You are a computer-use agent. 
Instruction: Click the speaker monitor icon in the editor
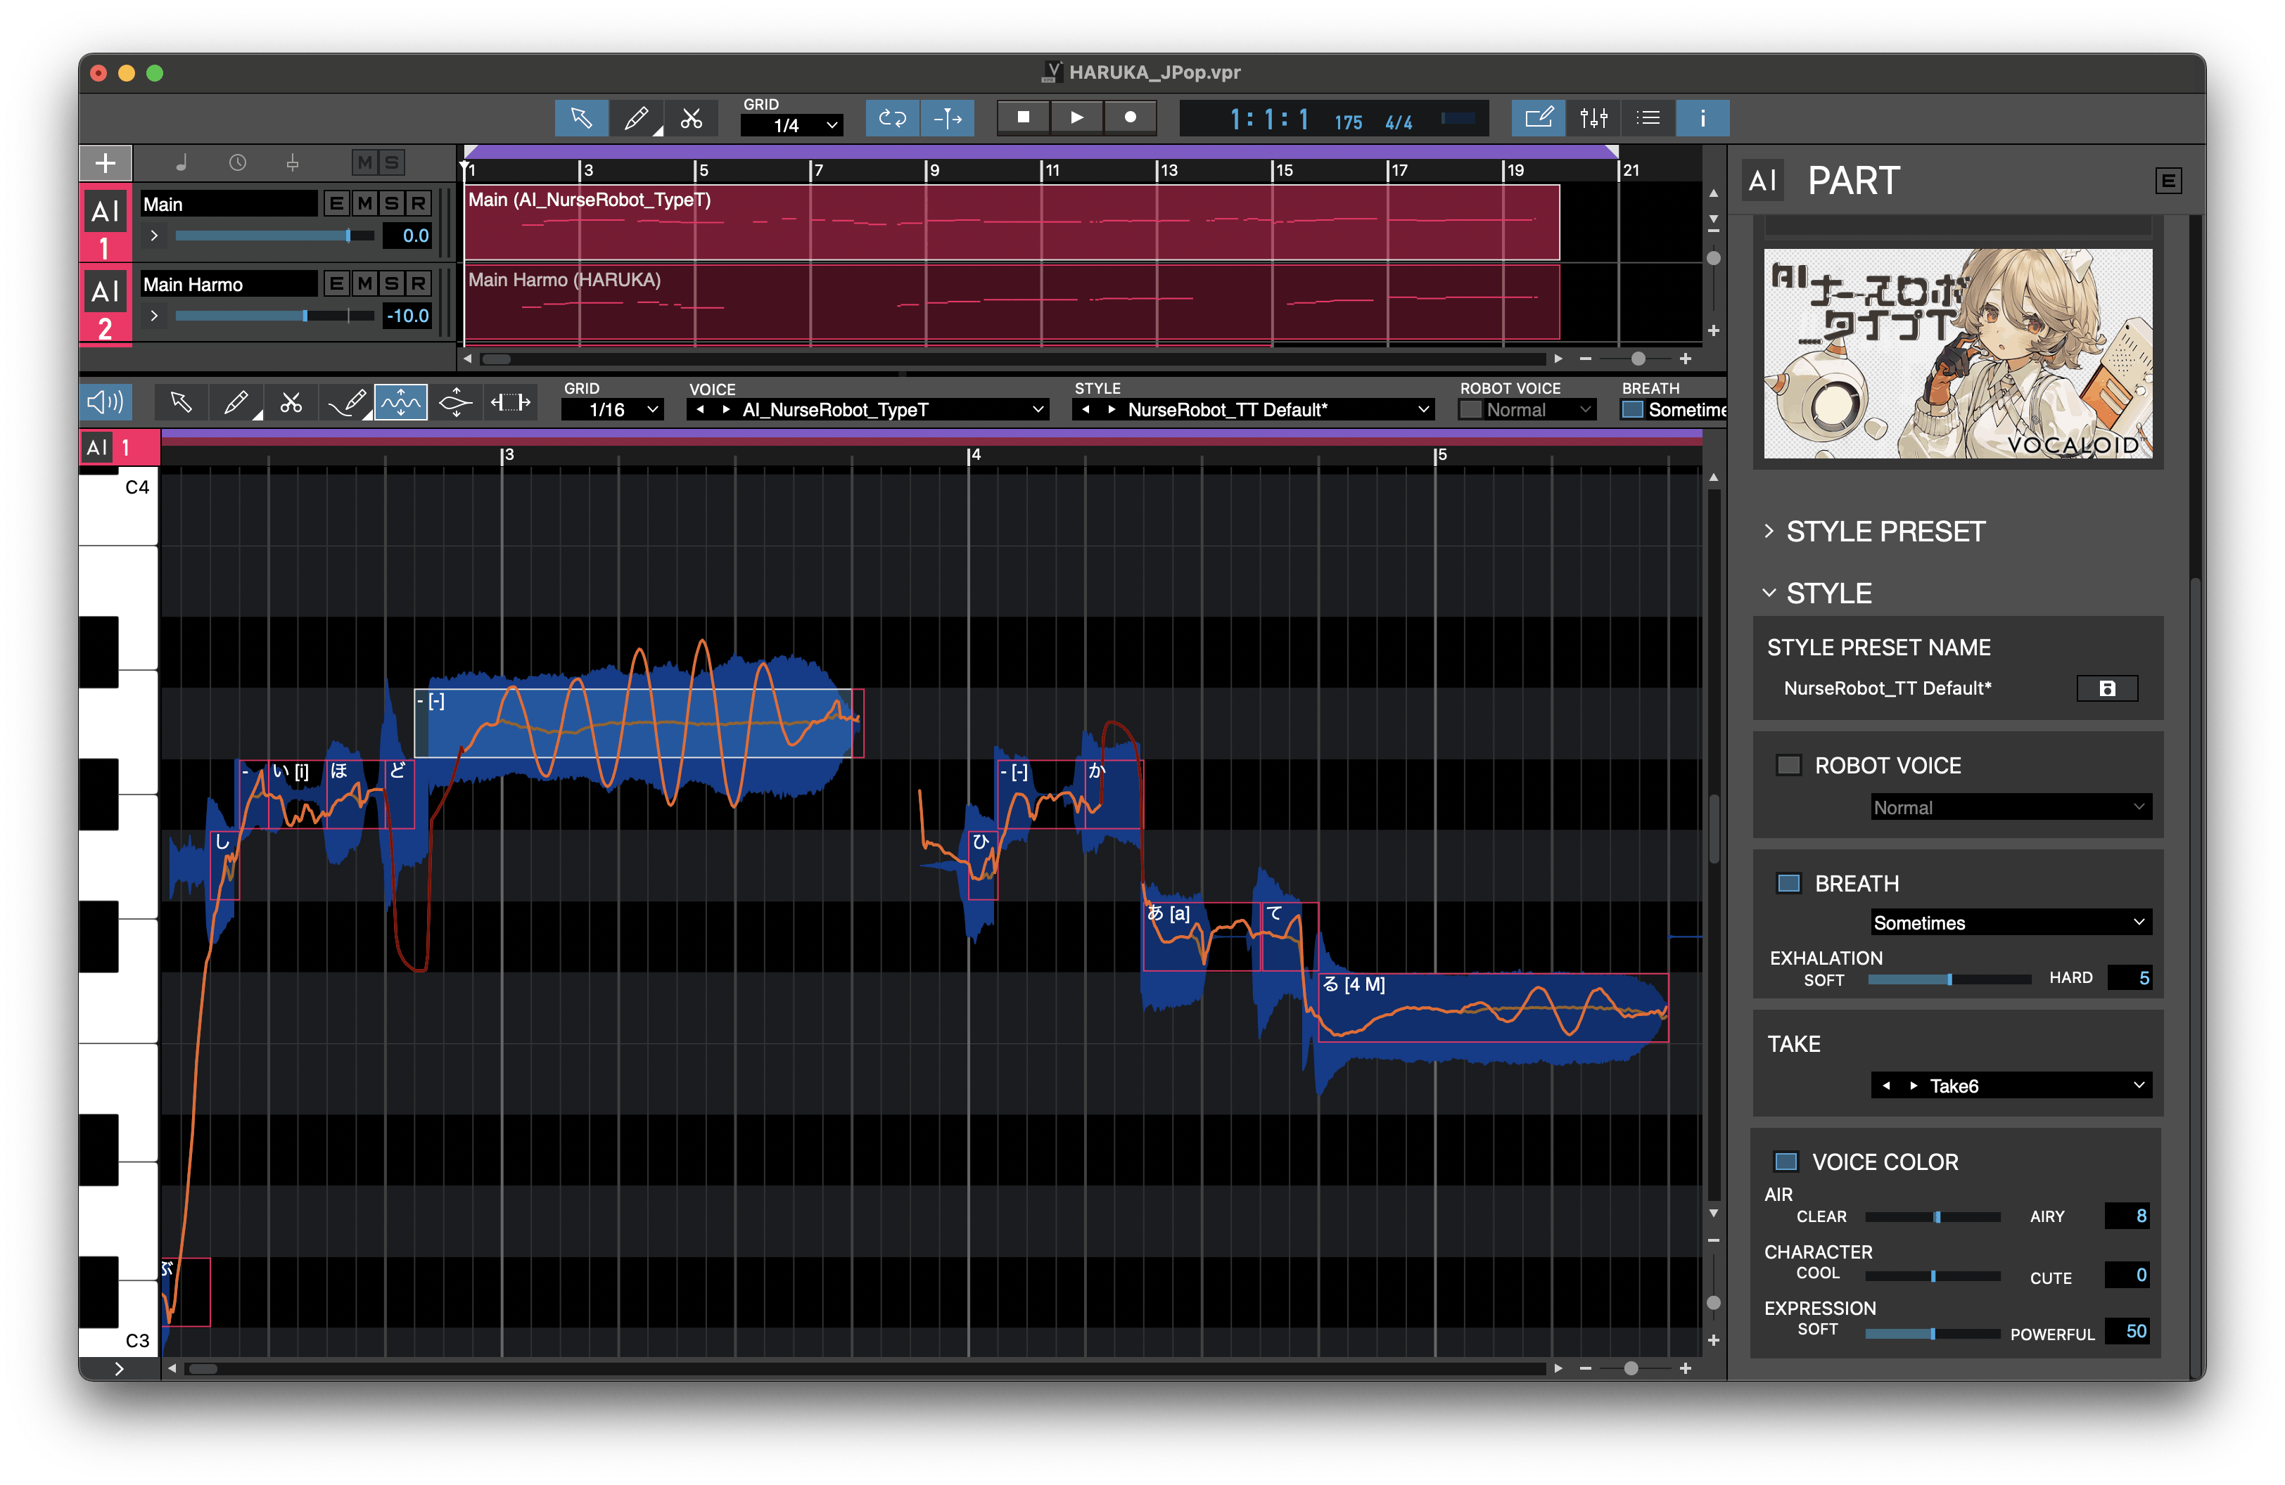[105, 402]
